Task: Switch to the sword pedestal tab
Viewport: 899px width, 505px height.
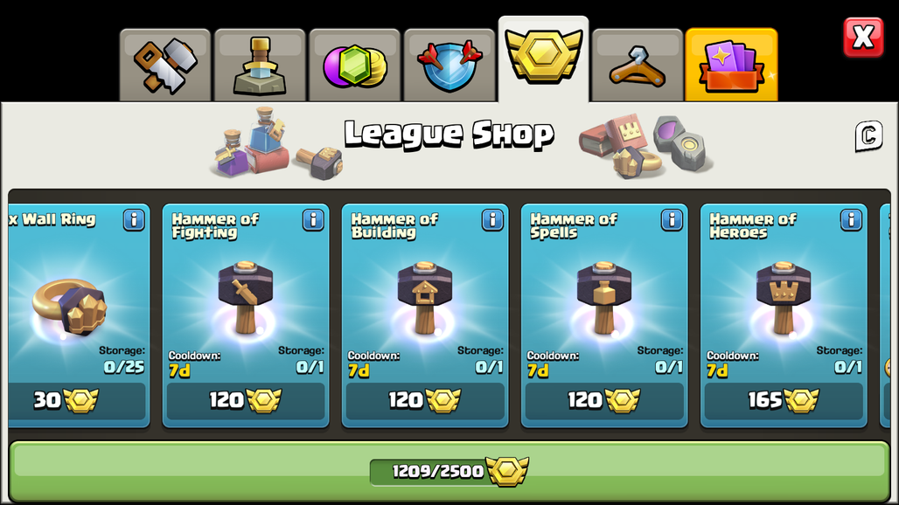Action: click(x=260, y=66)
